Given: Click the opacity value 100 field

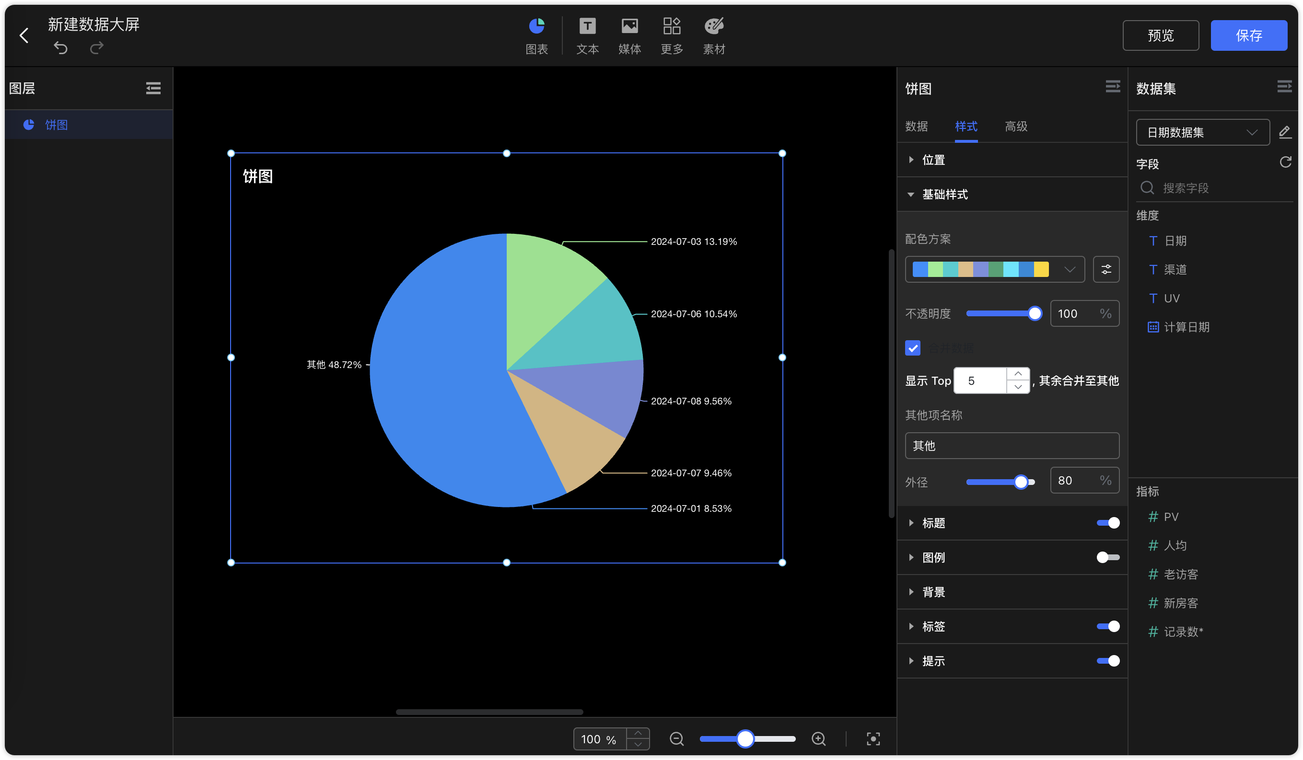Looking at the screenshot, I should 1085,313.
